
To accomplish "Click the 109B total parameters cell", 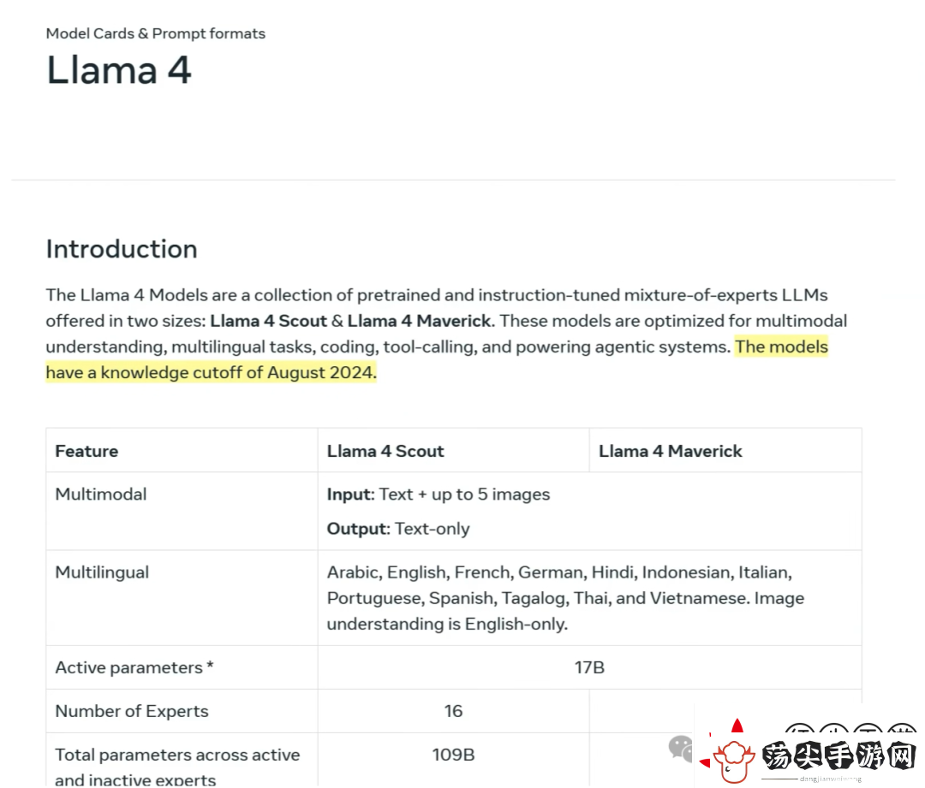I will pyautogui.click(x=454, y=755).
